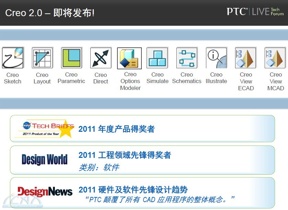Select the Creo Options Modeler icon
This screenshot has width=288, height=210.
[x=129, y=58]
